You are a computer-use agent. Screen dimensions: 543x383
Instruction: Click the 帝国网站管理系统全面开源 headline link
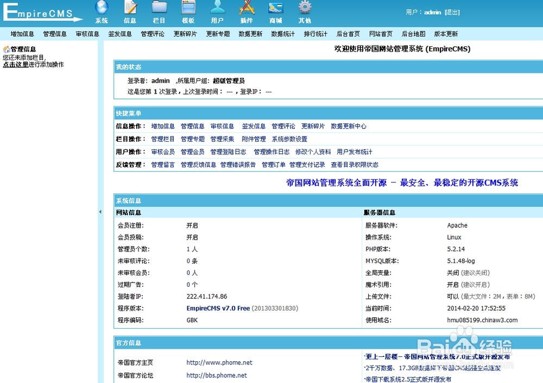pyautogui.click(x=402, y=183)
